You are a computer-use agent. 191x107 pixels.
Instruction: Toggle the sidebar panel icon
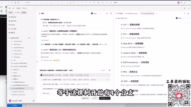pyautogui.click(x=10, y=8)
